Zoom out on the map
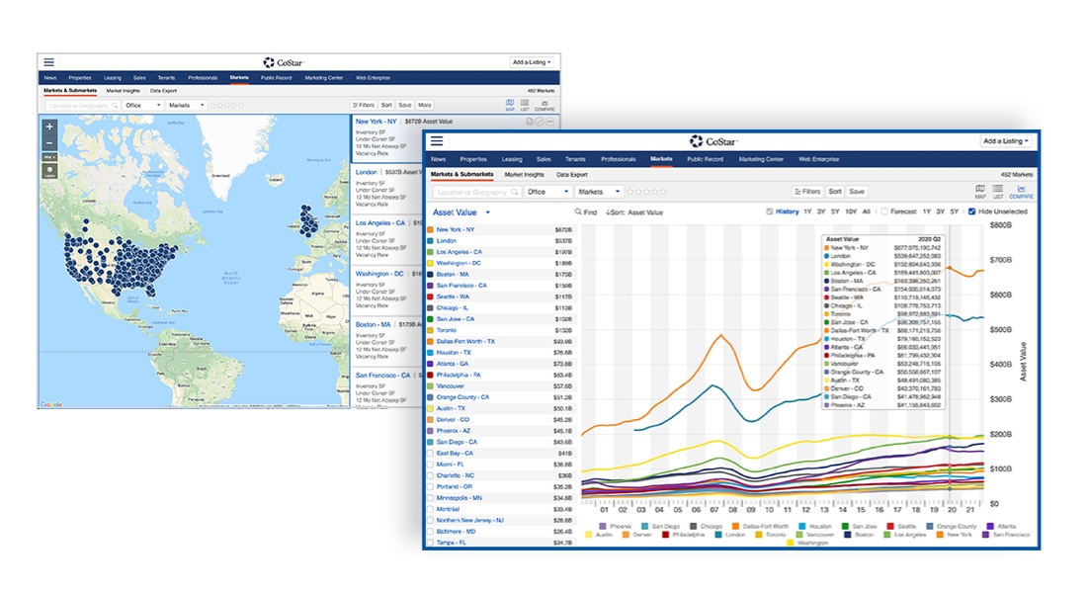 pos(49,142)
